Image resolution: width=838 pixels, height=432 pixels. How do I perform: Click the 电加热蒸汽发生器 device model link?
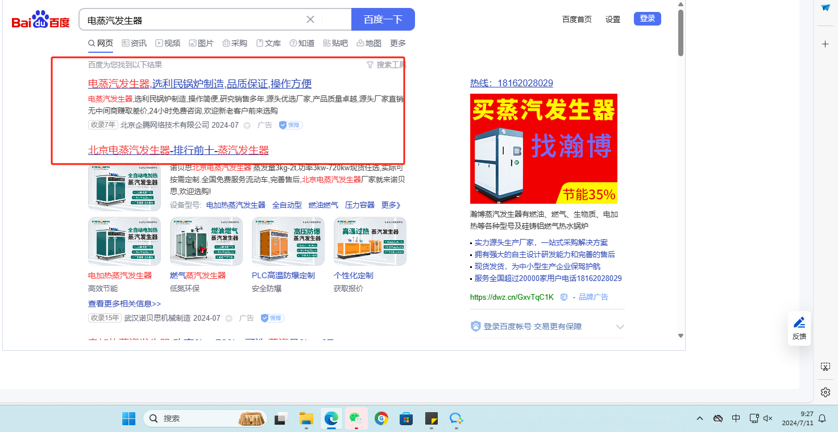click(236, 205)
